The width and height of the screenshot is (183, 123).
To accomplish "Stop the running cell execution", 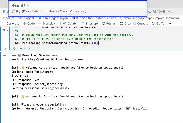I will click(x=4, y=30).
